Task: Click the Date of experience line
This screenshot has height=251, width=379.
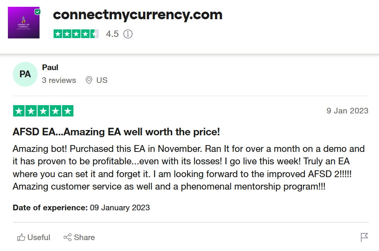Action: pyautogui.click(x=81, y=208)
